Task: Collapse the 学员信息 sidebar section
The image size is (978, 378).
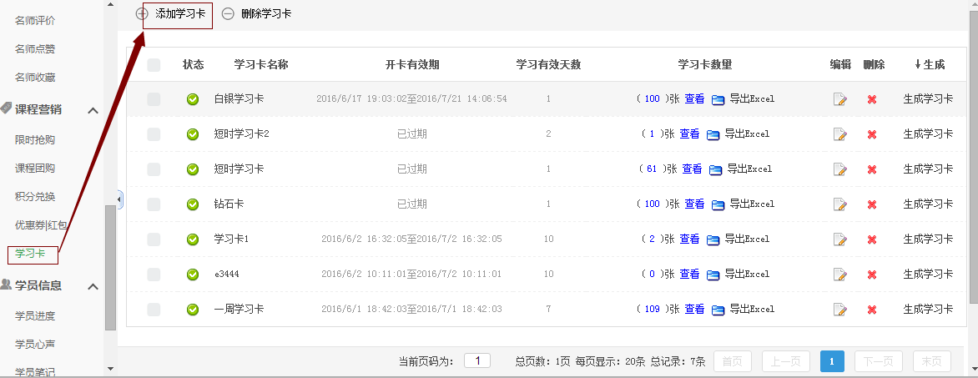Action: pos(93,286)
